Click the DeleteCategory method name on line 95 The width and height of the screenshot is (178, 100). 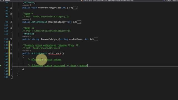point(57,22)
